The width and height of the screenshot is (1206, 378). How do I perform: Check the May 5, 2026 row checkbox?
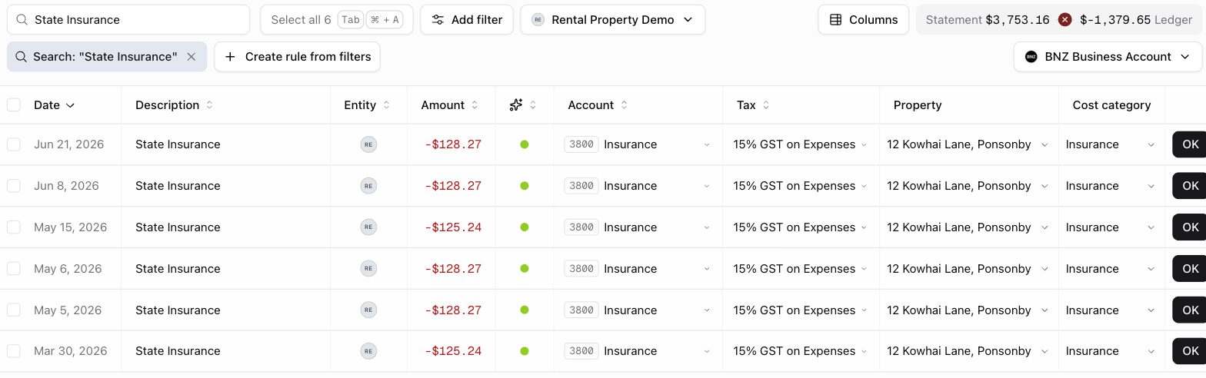[14, 310]
